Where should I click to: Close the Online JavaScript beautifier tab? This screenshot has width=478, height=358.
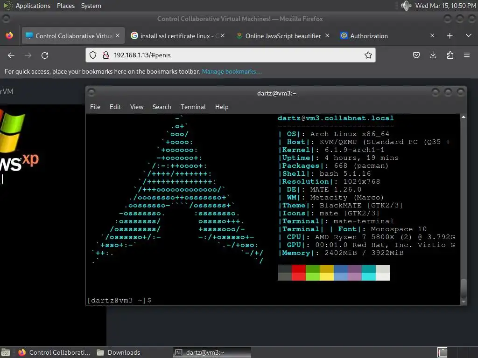(327, 35)
